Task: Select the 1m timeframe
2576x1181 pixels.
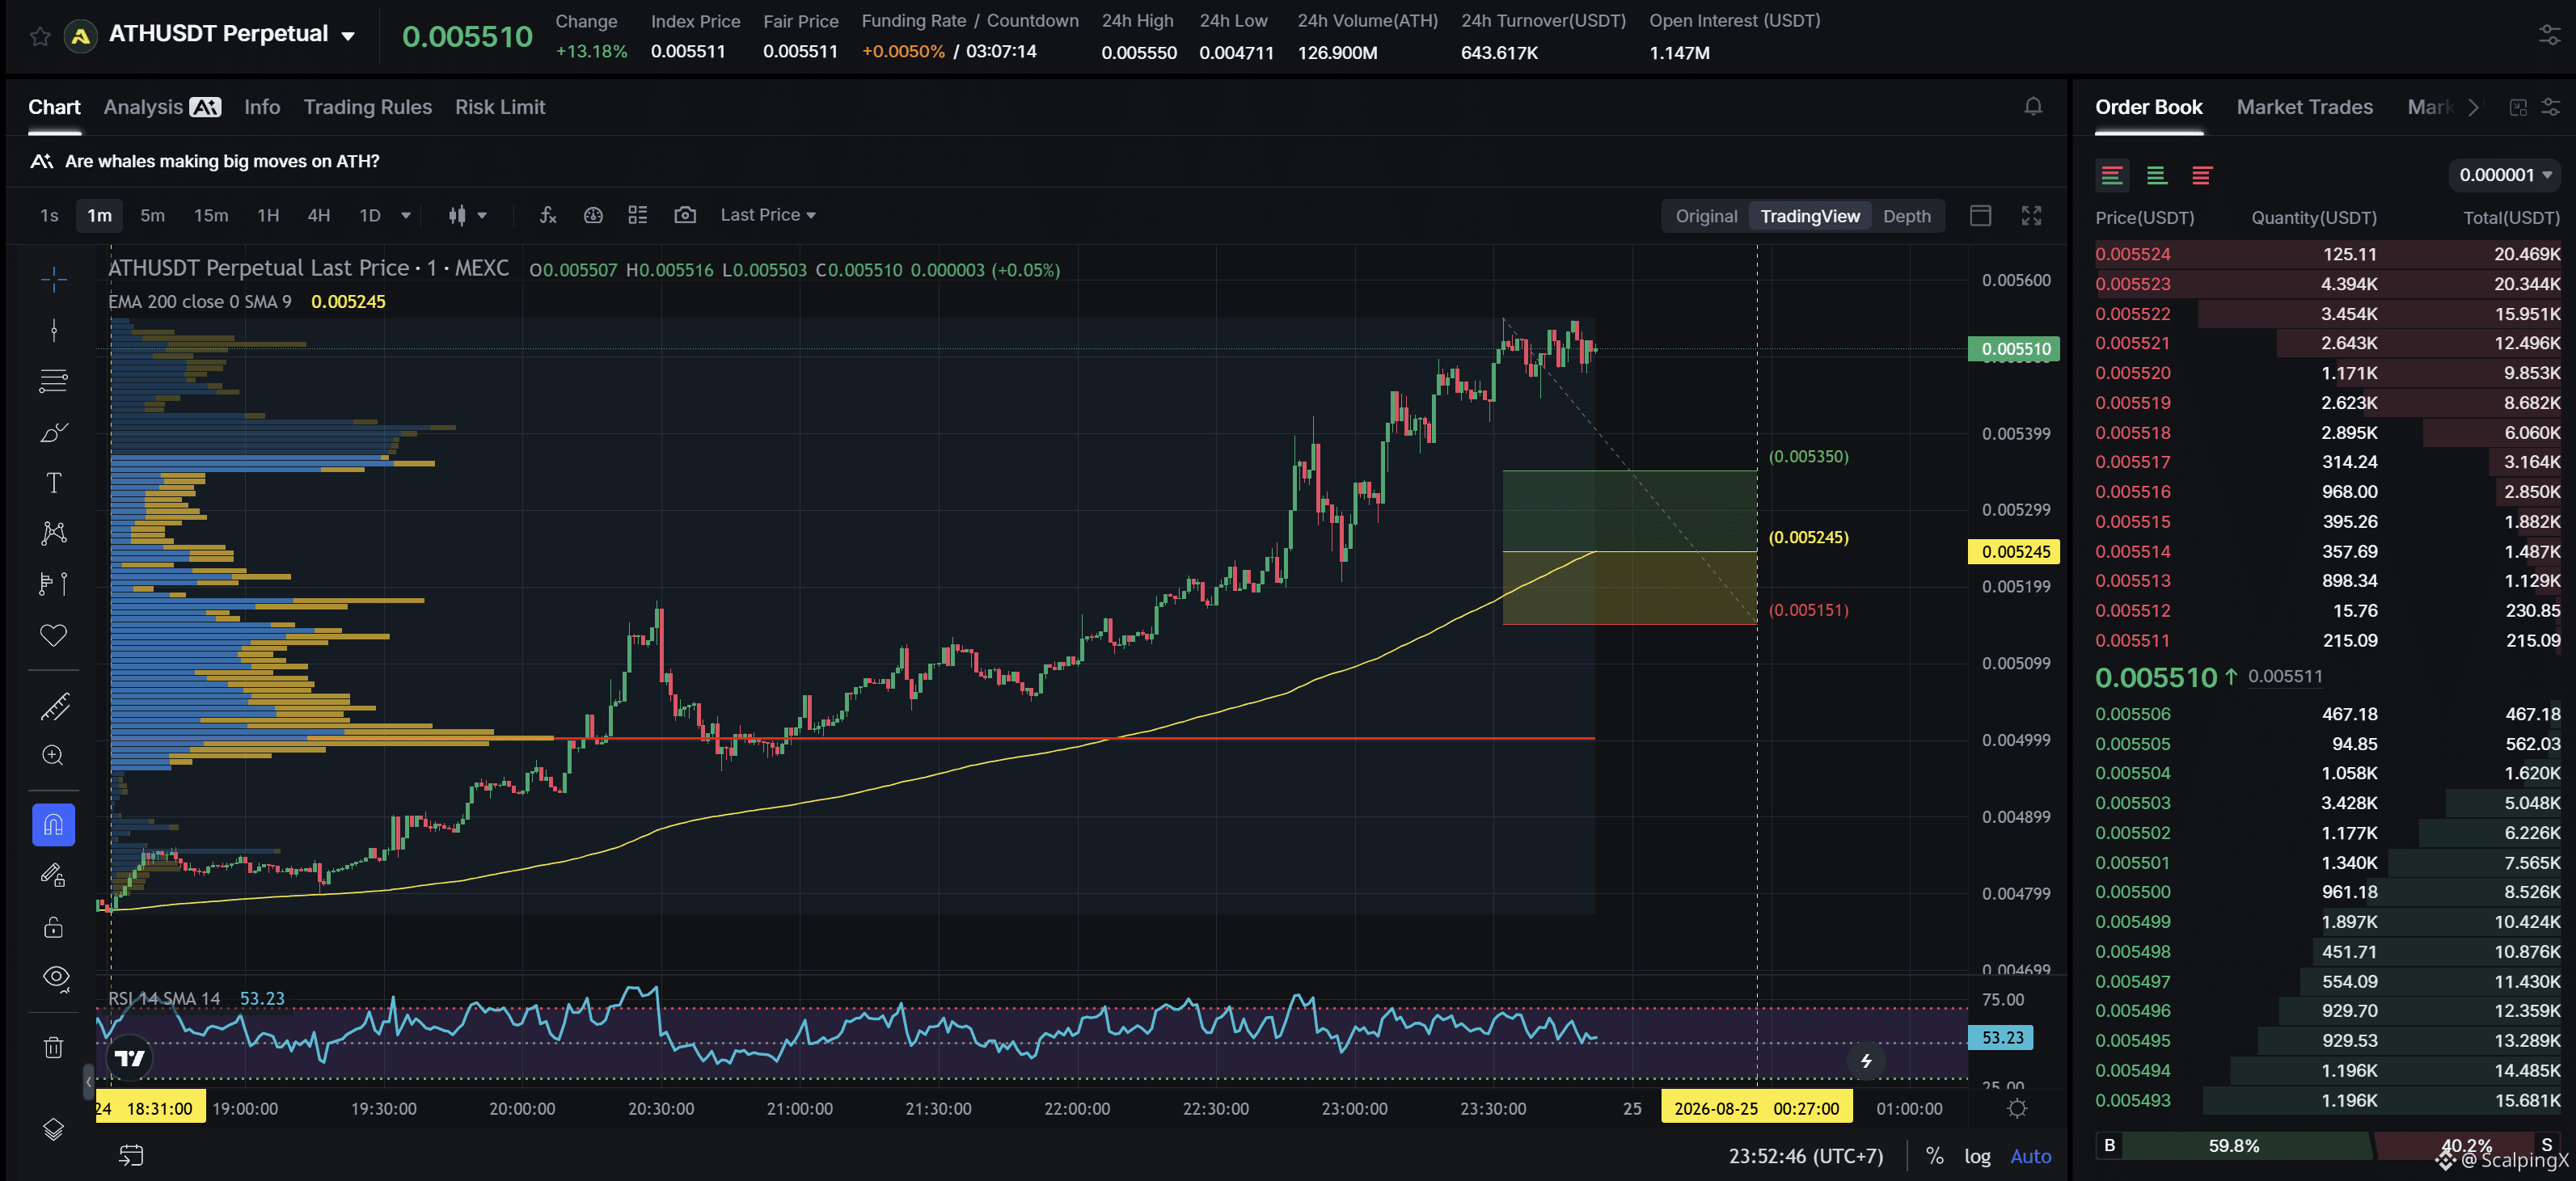Action: (x=99, y=215)
